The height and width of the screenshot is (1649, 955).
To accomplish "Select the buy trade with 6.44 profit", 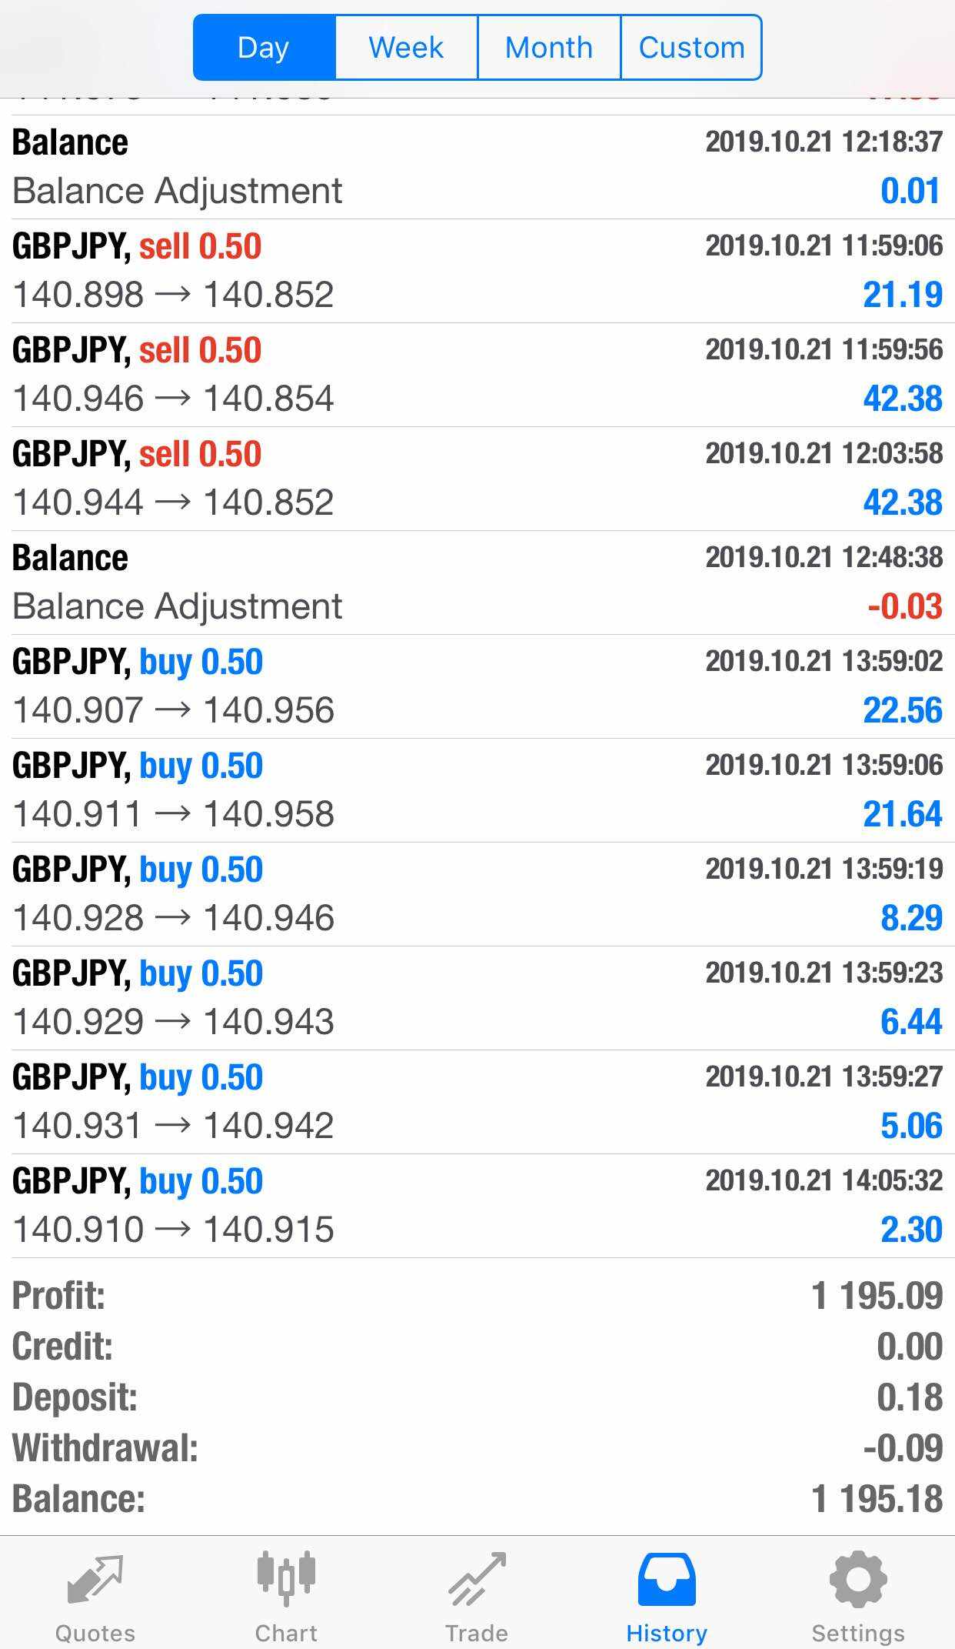I will point(477,998).
